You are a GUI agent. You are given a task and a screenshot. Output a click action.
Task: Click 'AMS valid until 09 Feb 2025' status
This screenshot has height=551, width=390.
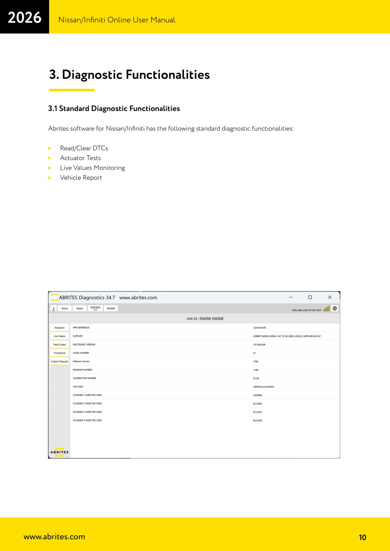coord(306,310)
